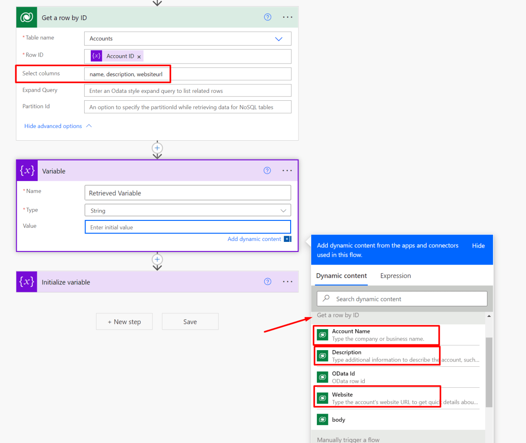Click the help icon on Get a row by ID

pyautogui.click(x=267, y=17)
